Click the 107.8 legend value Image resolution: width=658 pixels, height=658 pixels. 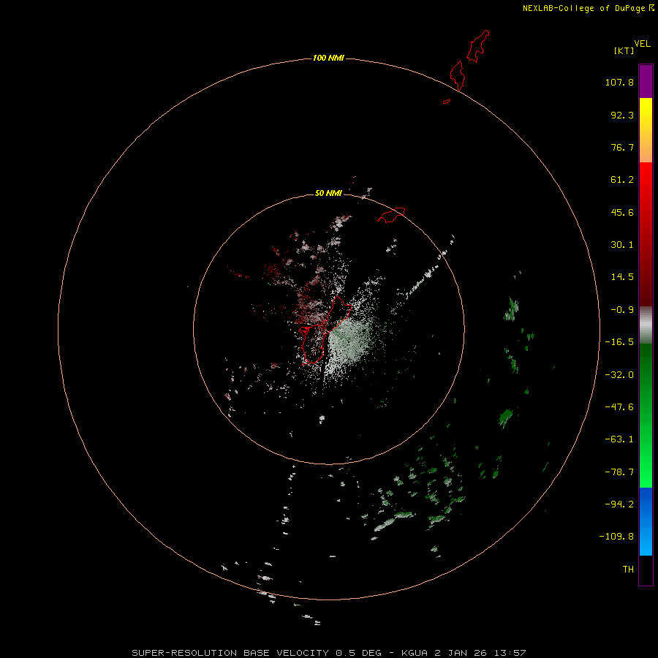tap(619, 82)
